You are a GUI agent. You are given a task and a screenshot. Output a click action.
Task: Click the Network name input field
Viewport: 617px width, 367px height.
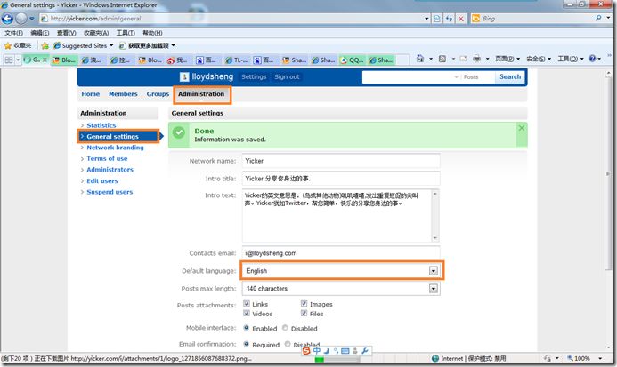coord(341,161)
